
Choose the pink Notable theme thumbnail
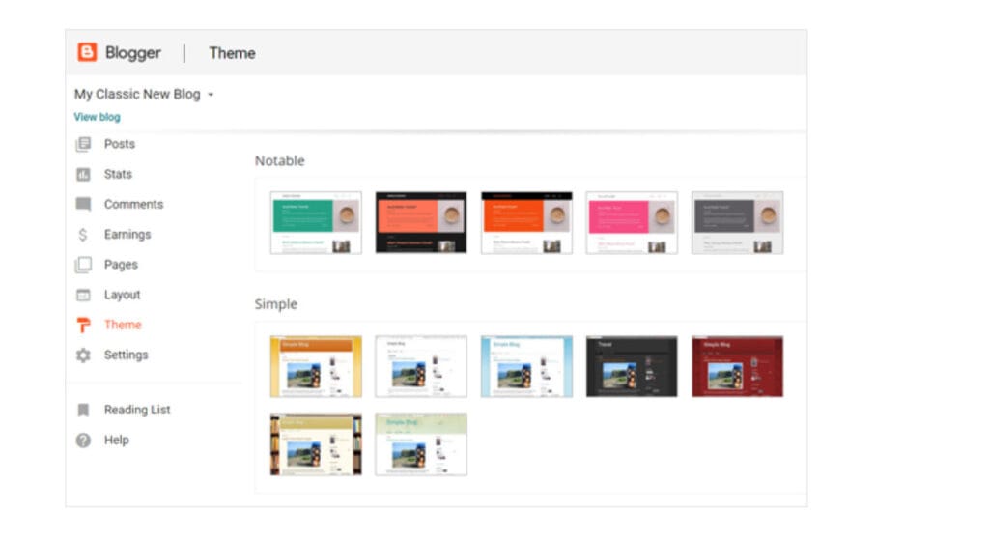tap(632, 223)
